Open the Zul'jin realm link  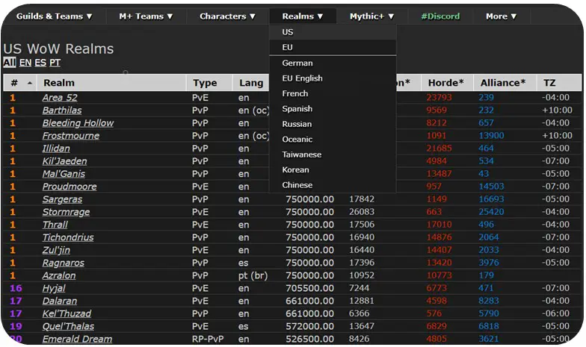(x=57, y=250)
